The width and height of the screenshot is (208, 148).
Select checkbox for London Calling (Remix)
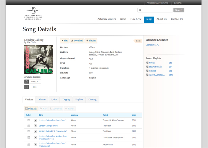pos(29,126)
